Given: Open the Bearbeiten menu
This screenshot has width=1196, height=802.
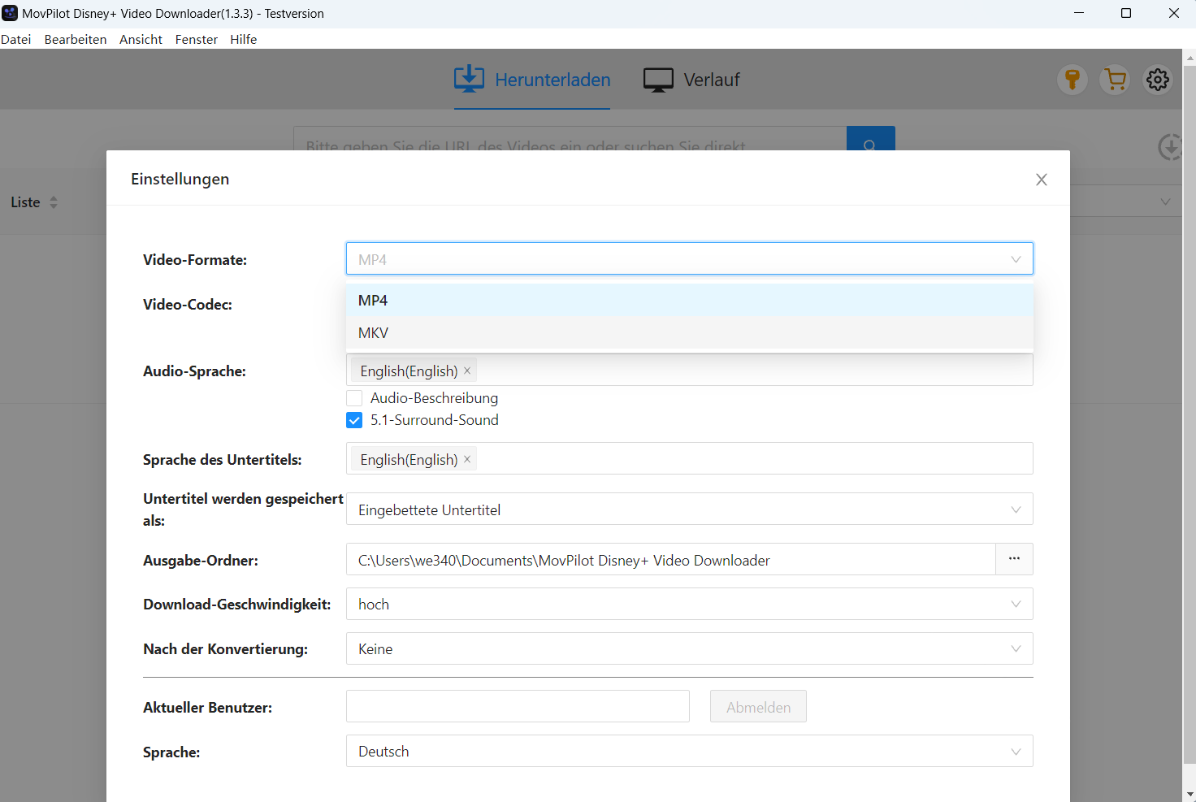Looking at the screenshot, I should click(x=76, y=39).
